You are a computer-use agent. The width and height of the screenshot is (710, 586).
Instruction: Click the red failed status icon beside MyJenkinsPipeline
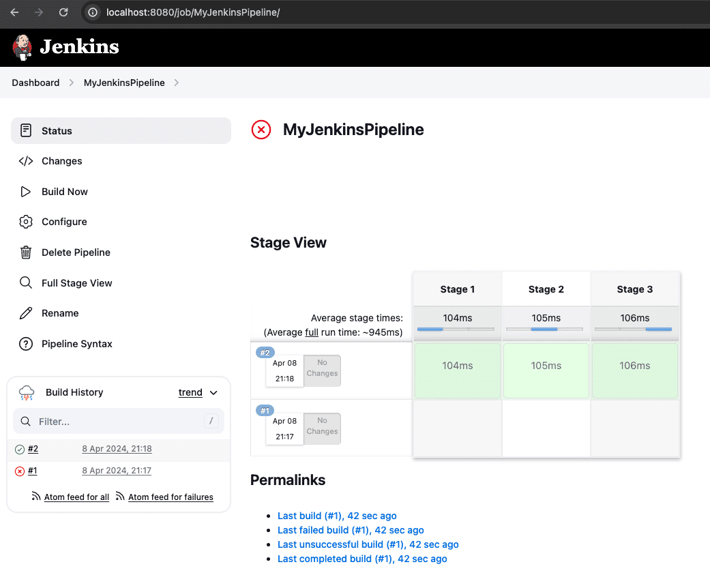point(261,130)
